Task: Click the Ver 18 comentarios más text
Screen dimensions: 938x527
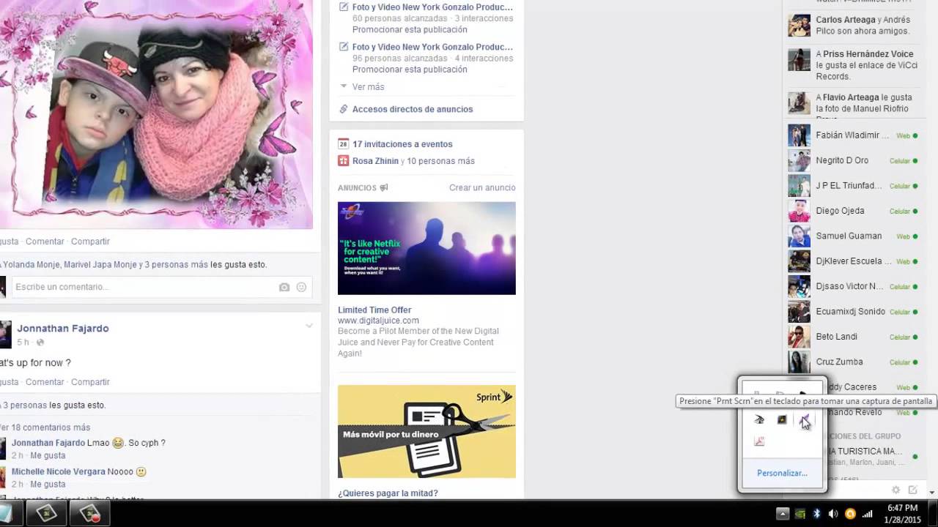Action: click(45, 427)
